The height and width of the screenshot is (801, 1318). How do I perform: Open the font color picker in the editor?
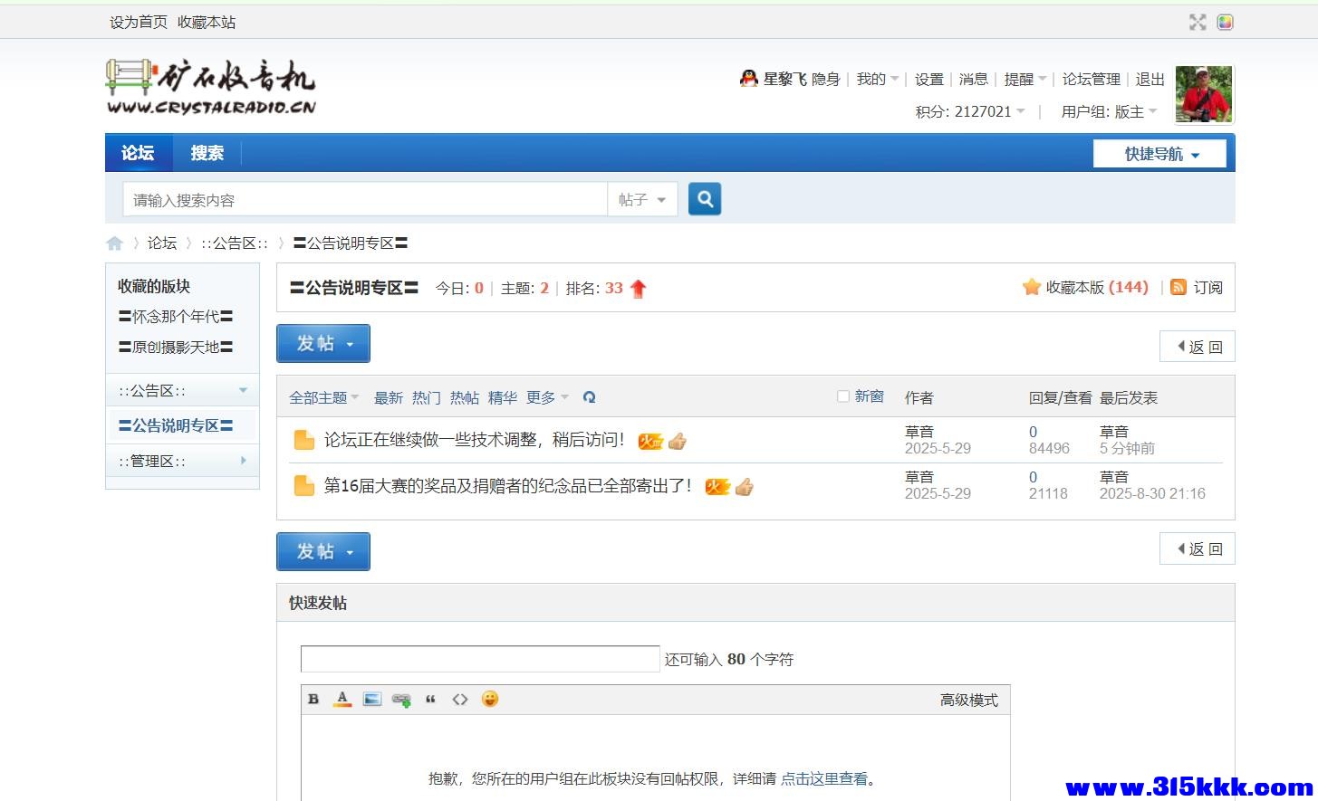[342, 699]
